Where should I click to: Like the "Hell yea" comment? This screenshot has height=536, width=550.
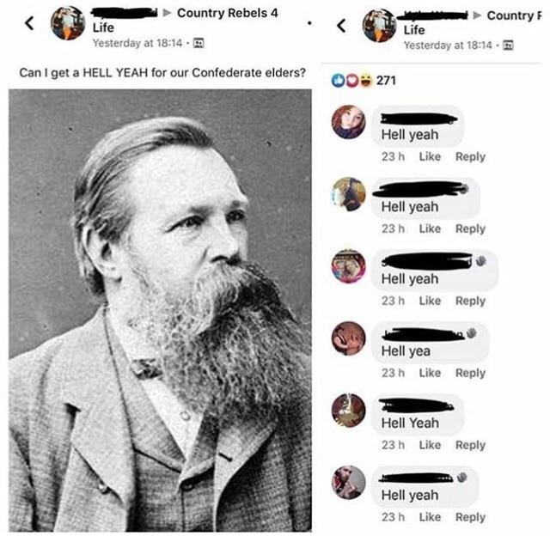tap(430, 373)
